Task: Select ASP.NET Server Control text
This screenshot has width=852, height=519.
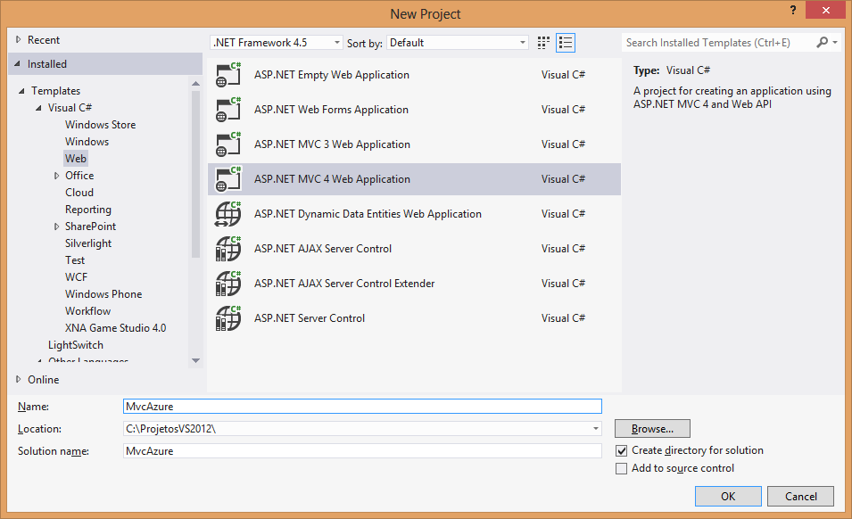Action: click(x=310, y=318)
